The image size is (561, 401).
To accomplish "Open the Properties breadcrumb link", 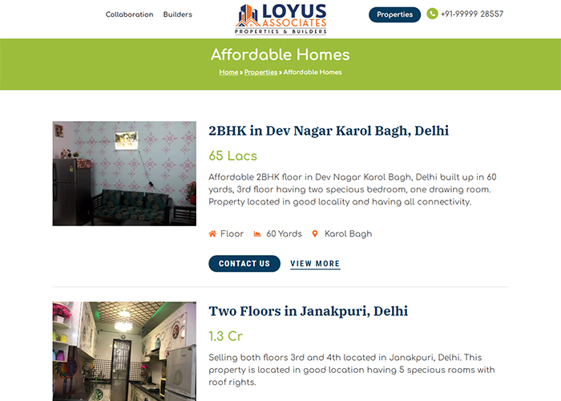I will click(260, 72).
